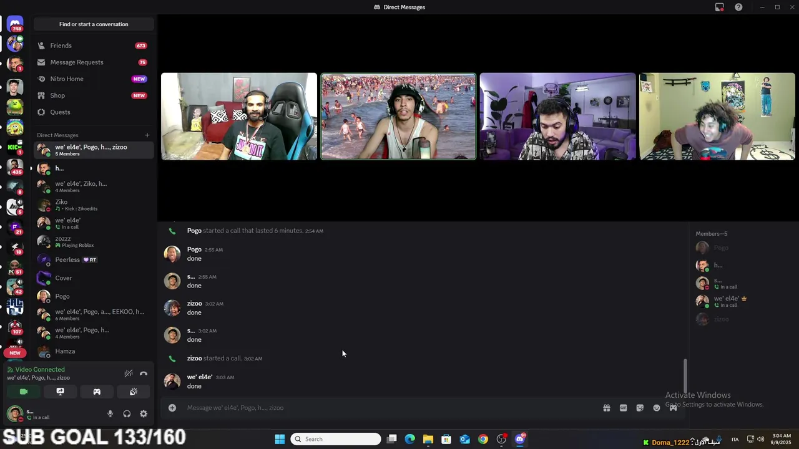The image size is (799, 449).
Task: Open Microsoft Edge from taskbar
Action: (x=410, y=439)
